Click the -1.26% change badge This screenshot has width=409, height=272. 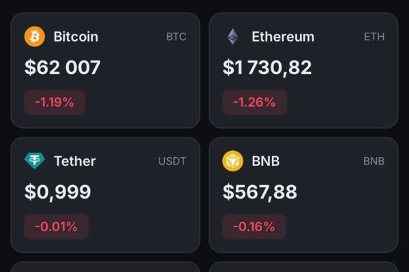(254, 102)
